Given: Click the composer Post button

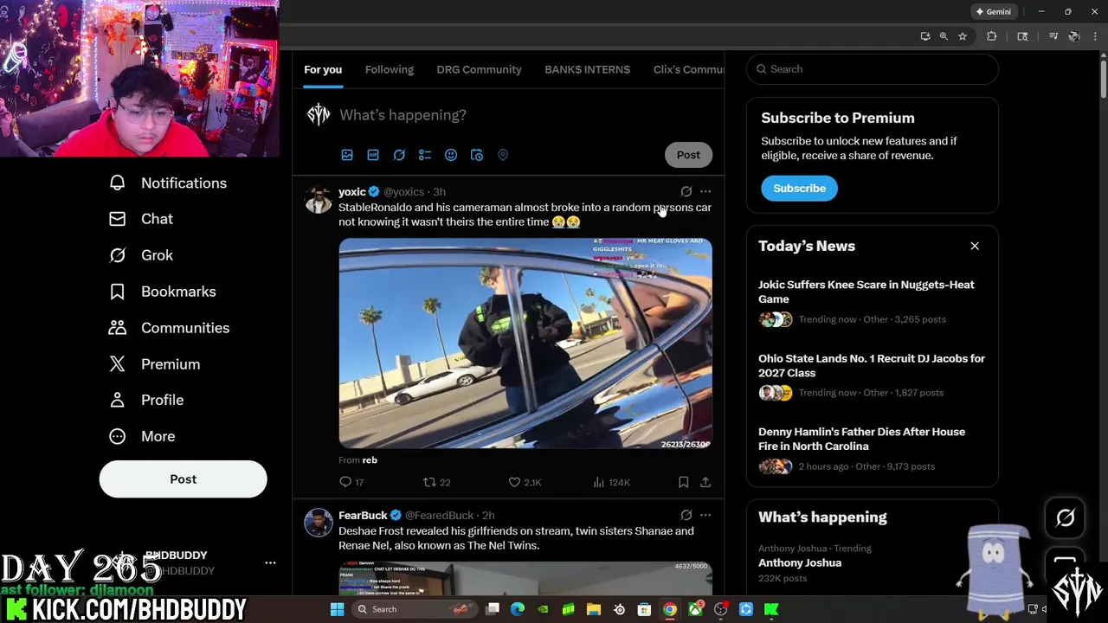Looking at the screenshot, I should click(x=688, y=155).
